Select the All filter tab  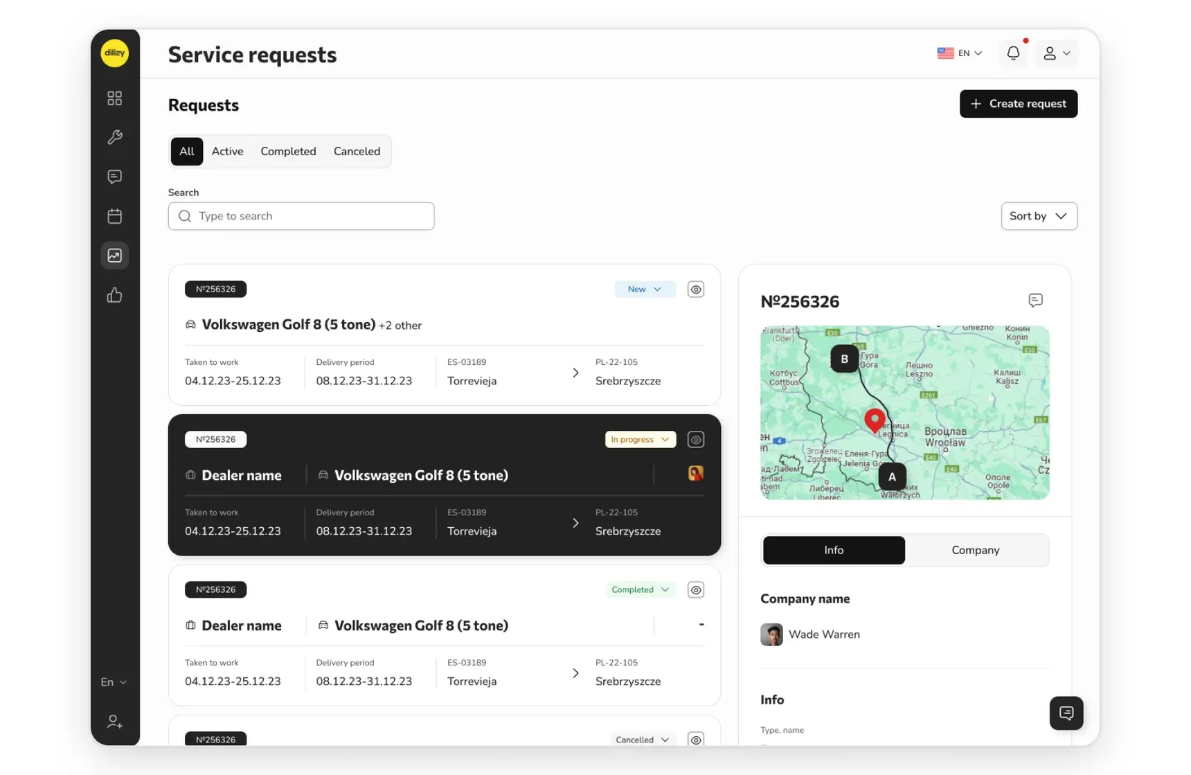(187, 151)
